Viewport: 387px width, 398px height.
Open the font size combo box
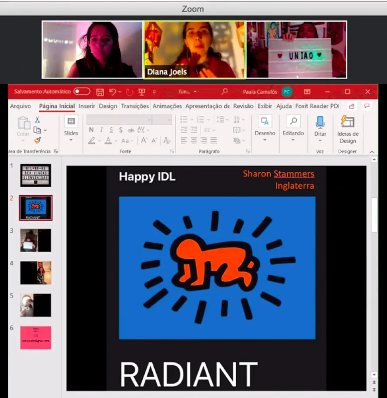click(162, 119)
